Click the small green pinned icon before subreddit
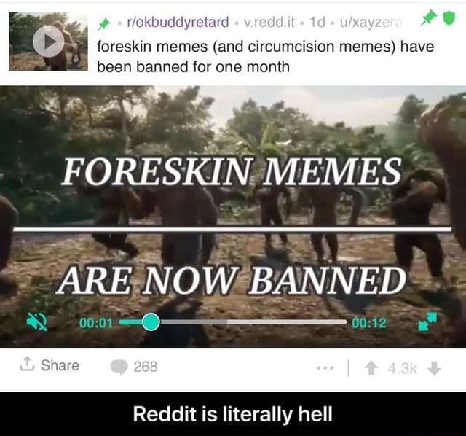This screenshot has height=436, width=466. click(x=104, y=23)
